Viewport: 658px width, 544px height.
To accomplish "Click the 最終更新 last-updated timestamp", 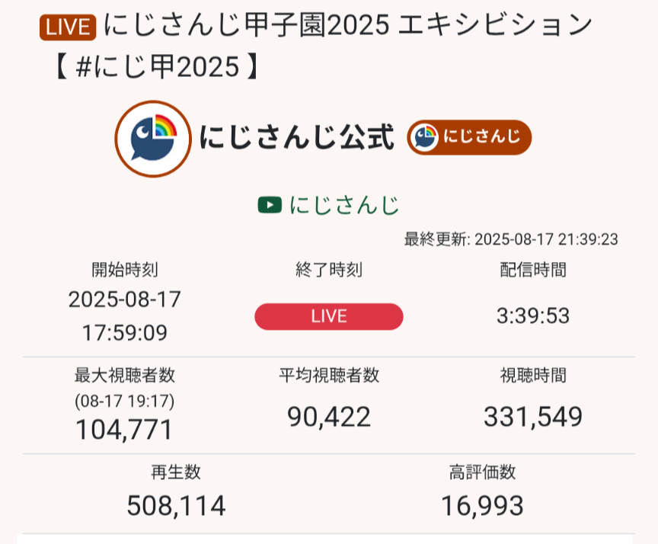I will 510,239.
